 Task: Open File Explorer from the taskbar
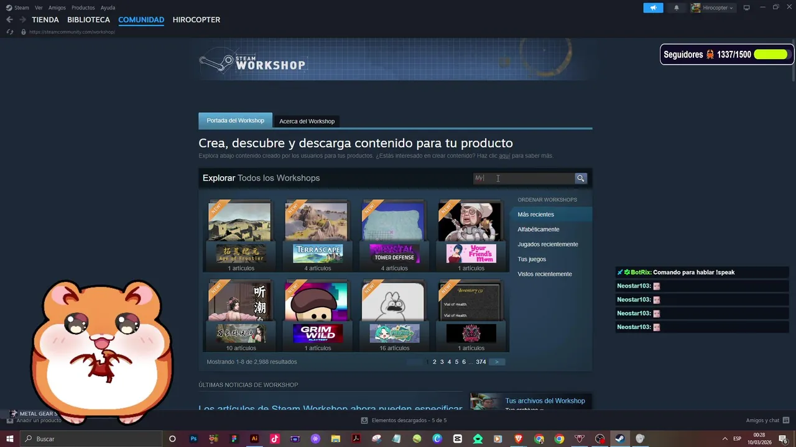point(336,439)
